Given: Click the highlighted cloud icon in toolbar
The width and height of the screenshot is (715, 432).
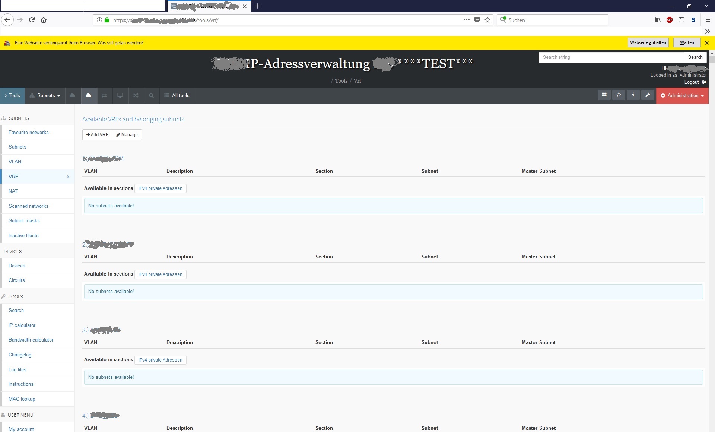Looking at the screenshot, I should click(89, 95).
